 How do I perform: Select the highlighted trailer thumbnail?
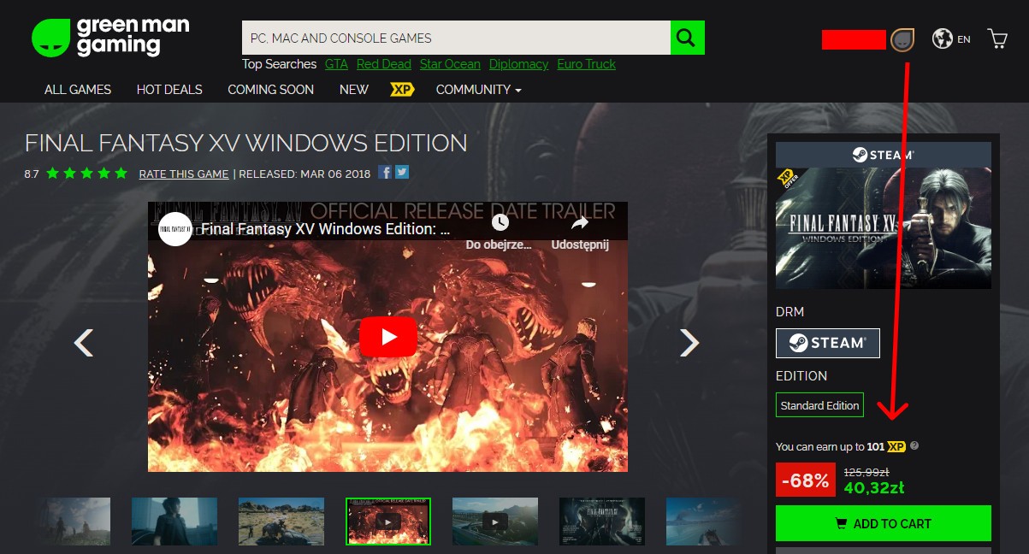[388, 522]
